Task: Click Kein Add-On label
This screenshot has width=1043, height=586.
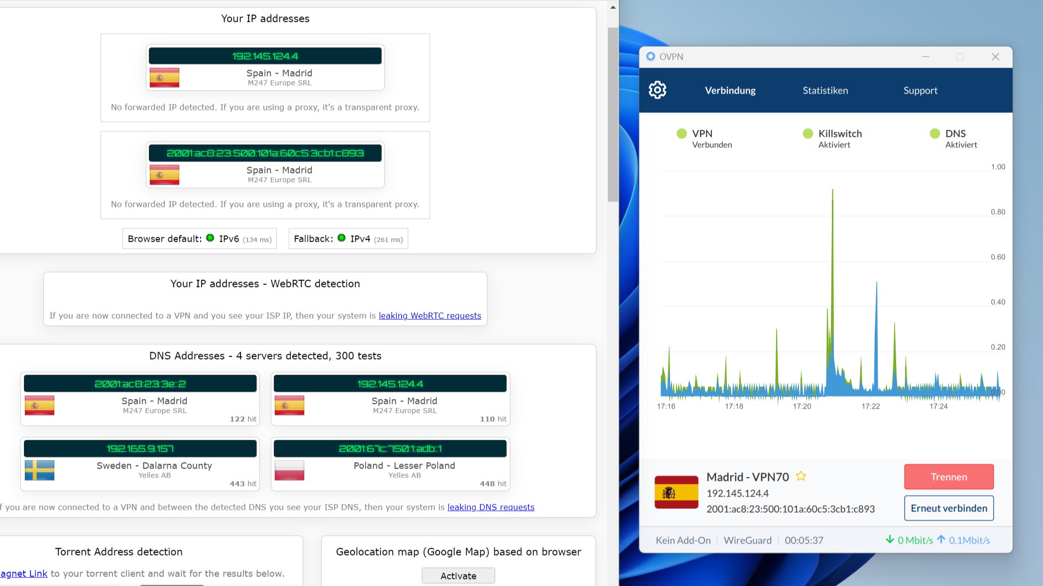Action: click(x=683, y=540)
